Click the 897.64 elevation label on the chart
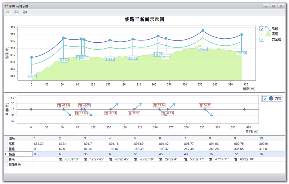The height and width of the screenshot is (184, 289). [x=242, y=53]
